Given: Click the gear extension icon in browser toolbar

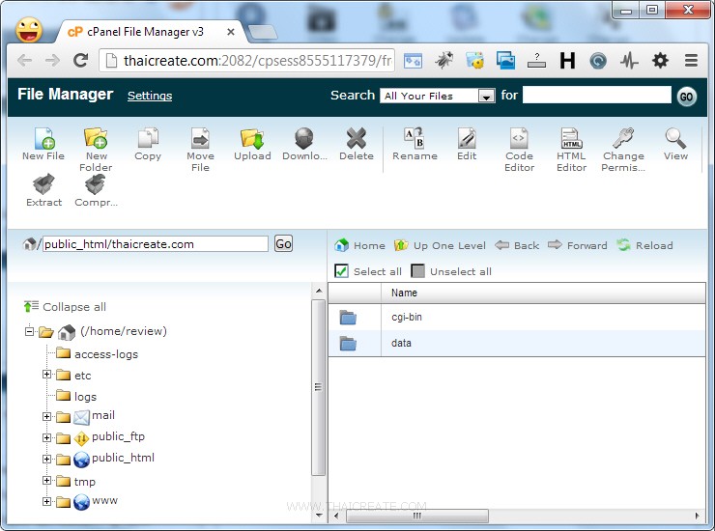Looking at the screenshot, I should pos(660,60).
